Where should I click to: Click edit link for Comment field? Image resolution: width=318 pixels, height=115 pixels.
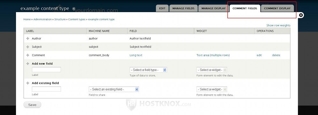[259, 55]
